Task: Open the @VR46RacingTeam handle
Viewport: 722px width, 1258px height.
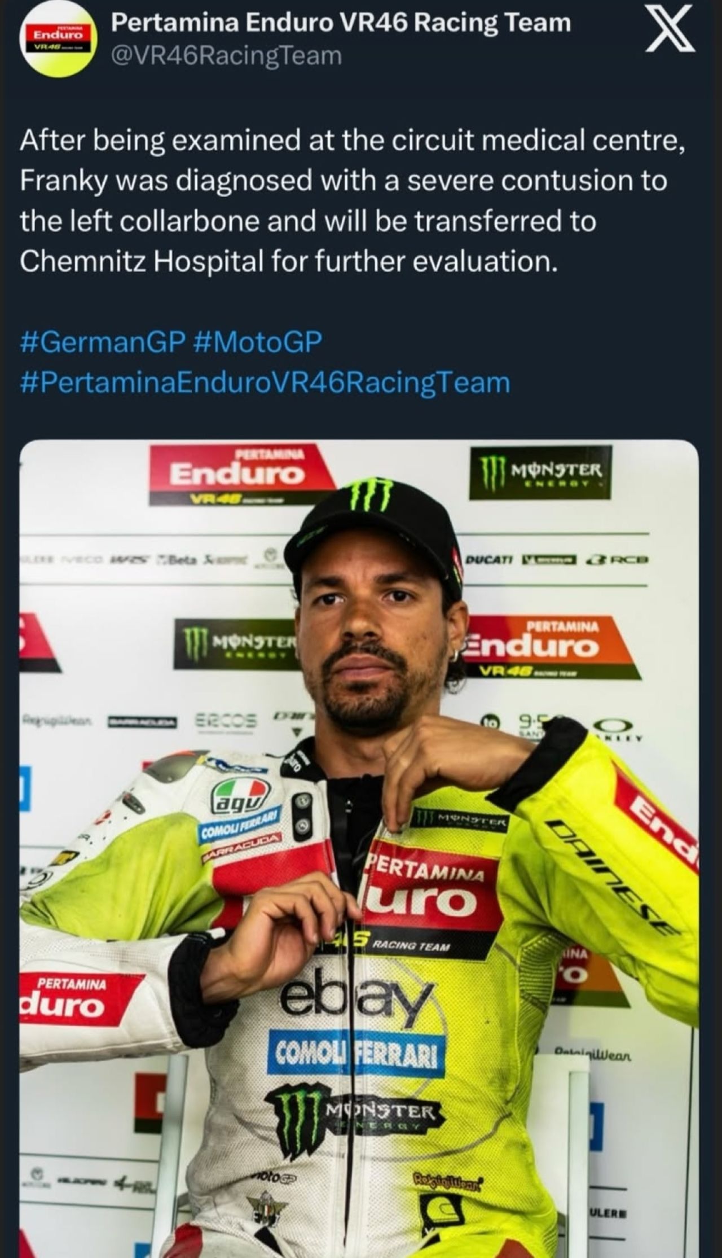Action: (226, 56)
